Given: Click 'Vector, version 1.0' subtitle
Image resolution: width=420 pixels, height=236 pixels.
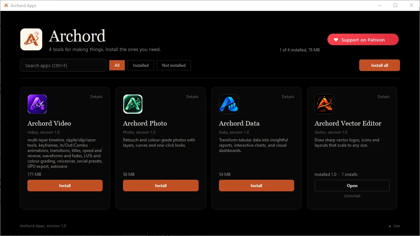Looking at the screenshot, I should point(331,132).
